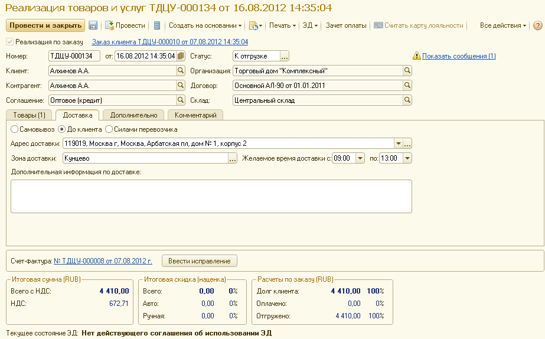Select the Самовывоз delivery option
The image size is (545, 339).
(x=15, y=129)
